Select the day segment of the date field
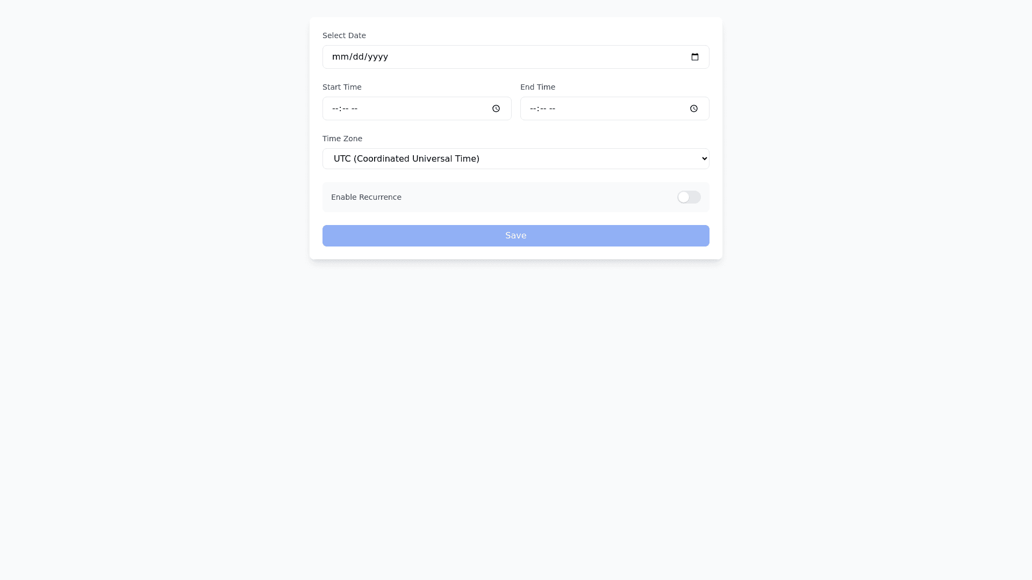 tap(358, 57)
